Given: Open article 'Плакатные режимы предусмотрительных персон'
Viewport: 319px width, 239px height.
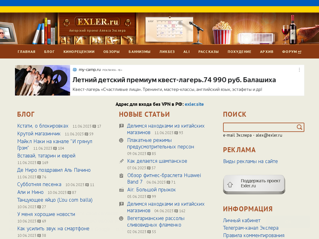Looking at the screenshot, I should pyautogui.click(x=160, y=143).
